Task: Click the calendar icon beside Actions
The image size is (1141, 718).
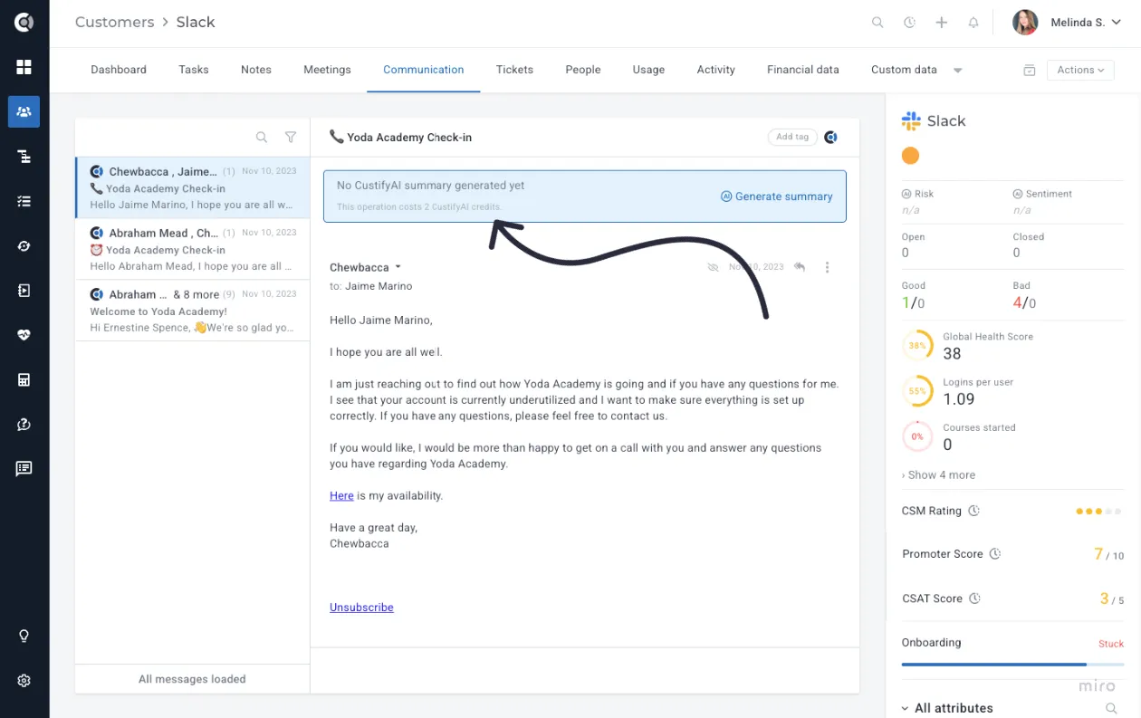Action: (1029, 70)
